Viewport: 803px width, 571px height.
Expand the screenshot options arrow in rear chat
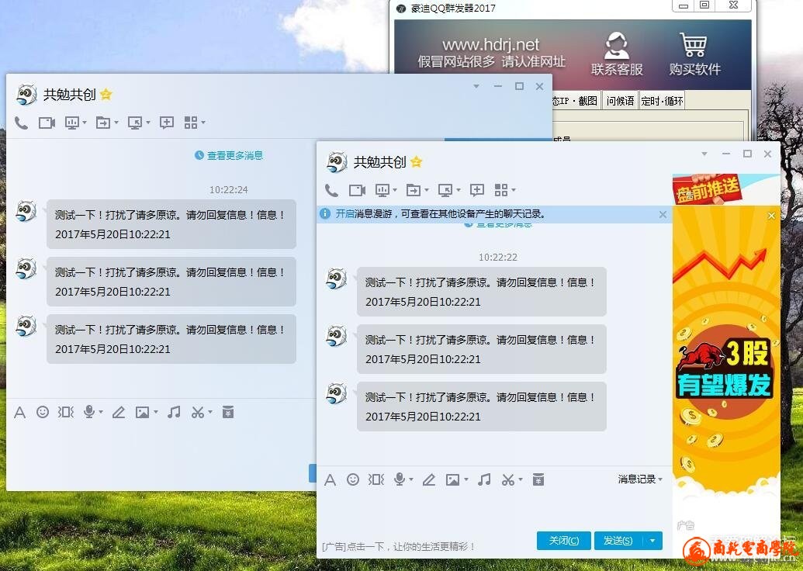coord(210,412)
